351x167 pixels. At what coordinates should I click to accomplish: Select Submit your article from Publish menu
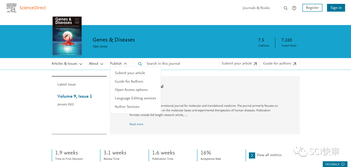pyautogui.click(x=130, y=73)
